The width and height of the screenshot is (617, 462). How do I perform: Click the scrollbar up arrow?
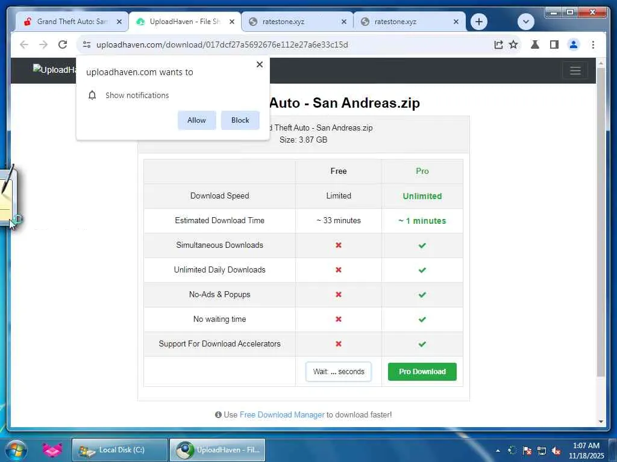point(601,63)
